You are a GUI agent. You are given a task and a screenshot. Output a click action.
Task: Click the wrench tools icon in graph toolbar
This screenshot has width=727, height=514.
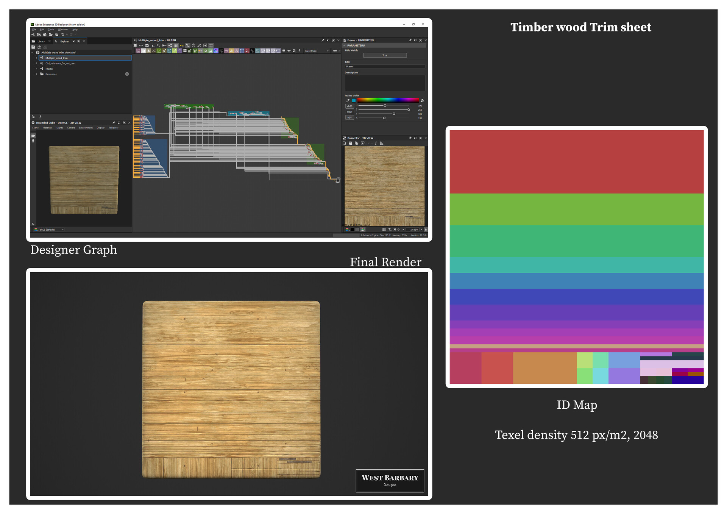(199, 45)
